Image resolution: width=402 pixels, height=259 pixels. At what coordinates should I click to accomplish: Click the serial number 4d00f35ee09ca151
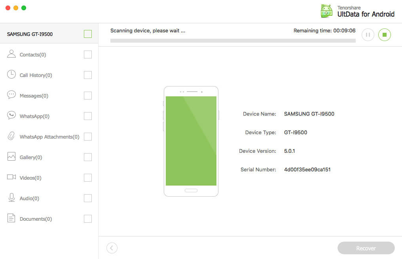[x=307, y=169]
